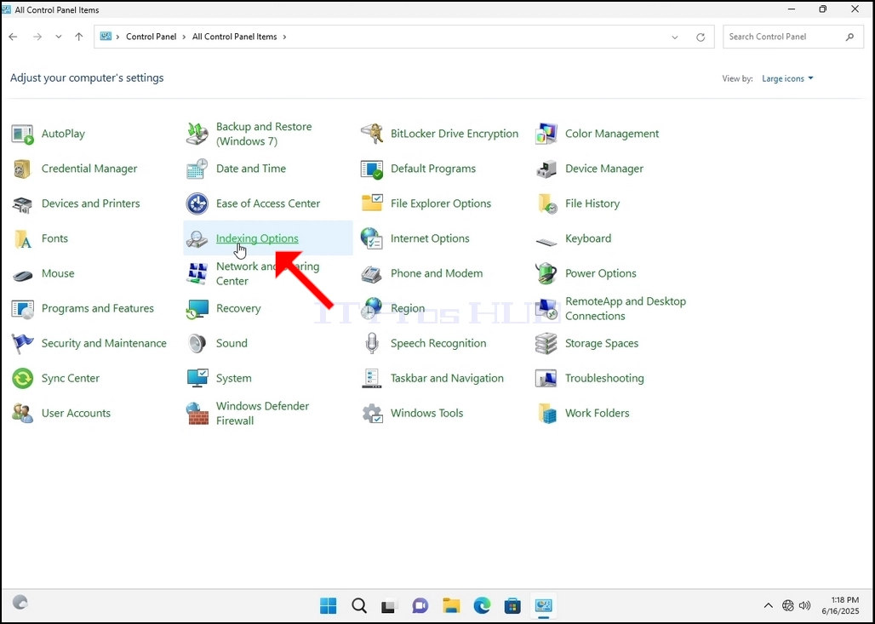Click the Back navigation arrow

(x=14, y=37)
